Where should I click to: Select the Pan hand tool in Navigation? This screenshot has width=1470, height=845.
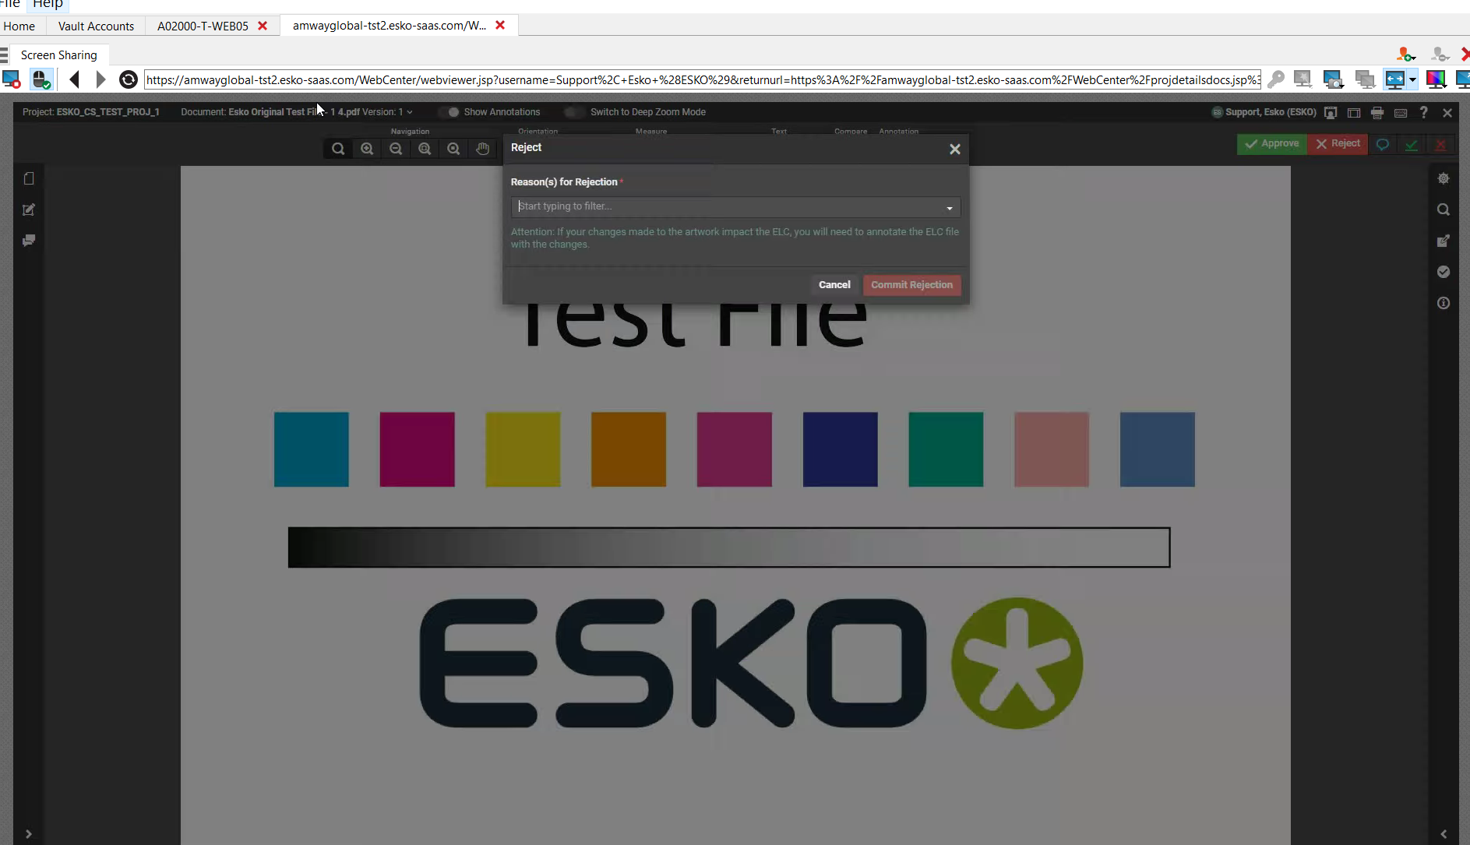point(483,148)
